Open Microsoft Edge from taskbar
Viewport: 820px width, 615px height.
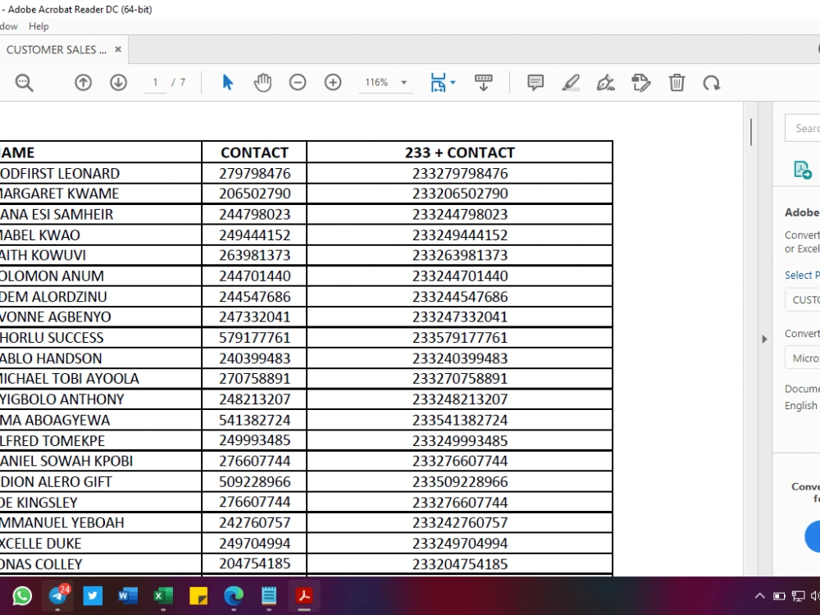click(234, 595)
